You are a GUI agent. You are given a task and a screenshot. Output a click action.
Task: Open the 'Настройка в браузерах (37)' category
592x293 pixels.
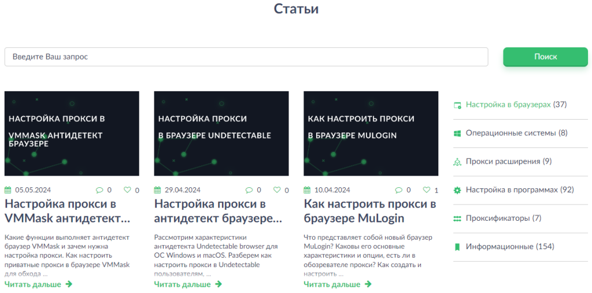tap(516, 105)
